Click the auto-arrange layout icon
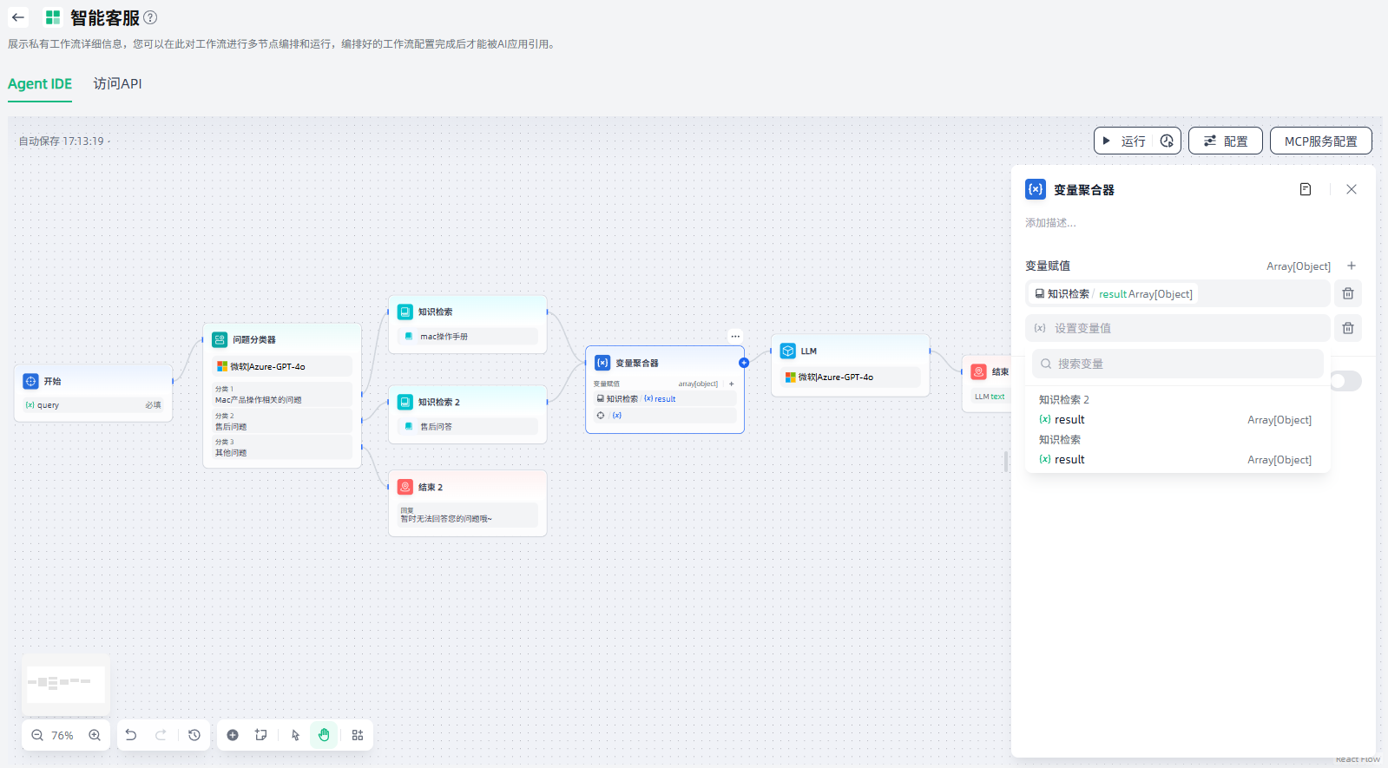Image resolution: width=1388 pixels, height=768 pixels. [x=358, y=735]
